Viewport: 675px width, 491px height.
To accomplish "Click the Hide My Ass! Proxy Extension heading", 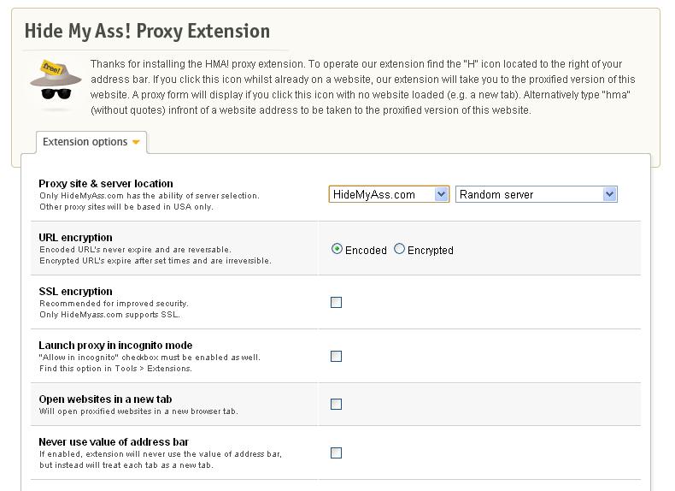I will click(x=147, y=32).
